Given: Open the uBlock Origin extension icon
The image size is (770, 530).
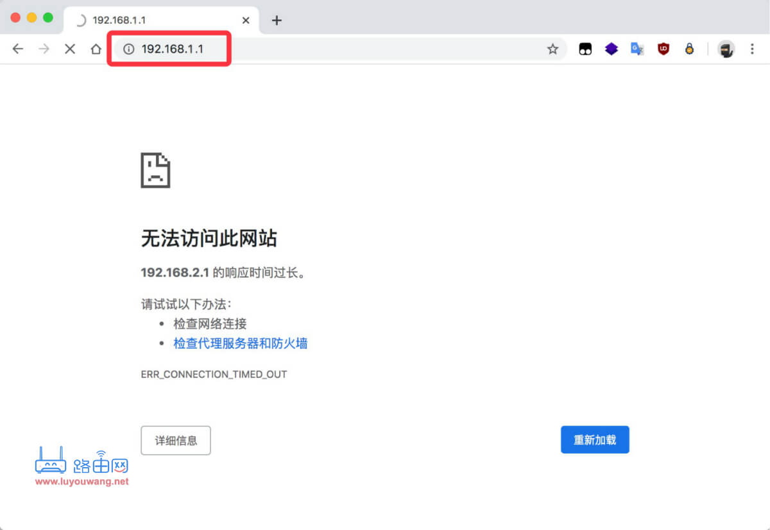Looking at the screenshot, I should click(x=663, y=49).
